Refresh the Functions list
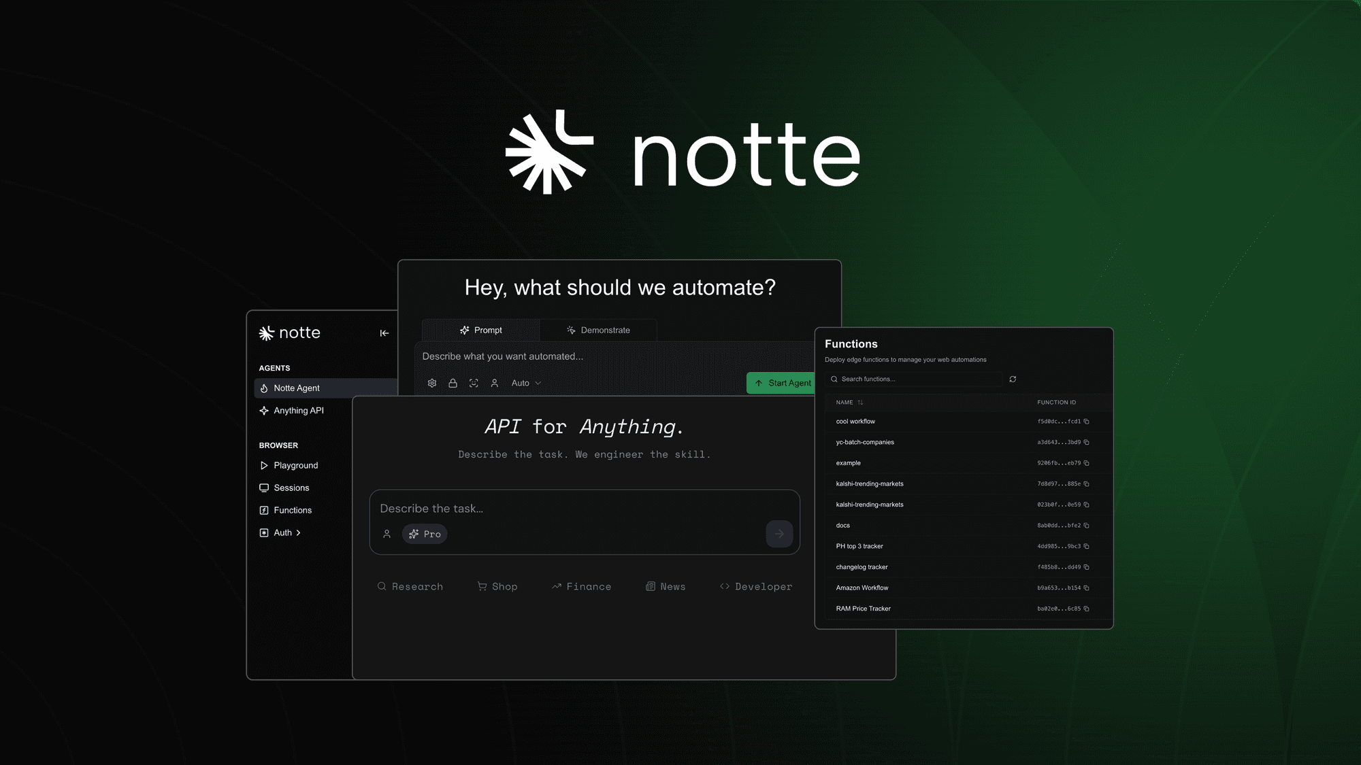Viewport: 1361px width, 765px height. point(1013,379)
